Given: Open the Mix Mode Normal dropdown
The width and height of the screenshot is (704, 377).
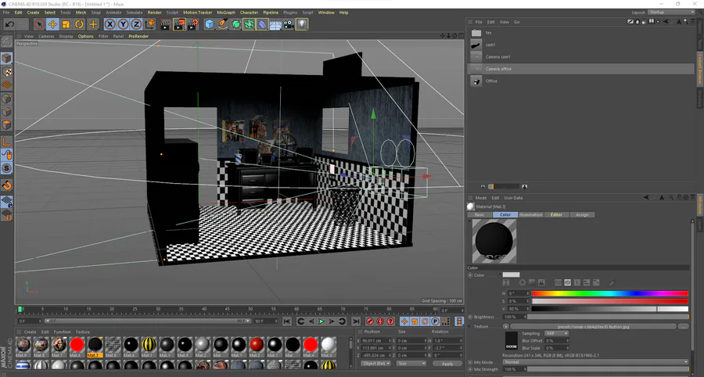Looking at the screenshot, I should point(596,362).
